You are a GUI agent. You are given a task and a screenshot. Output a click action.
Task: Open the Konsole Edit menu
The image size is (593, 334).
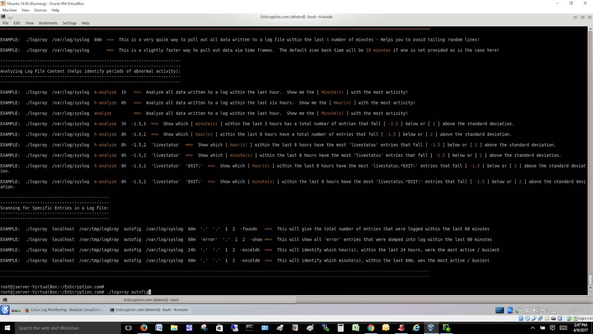coord(17,23)
